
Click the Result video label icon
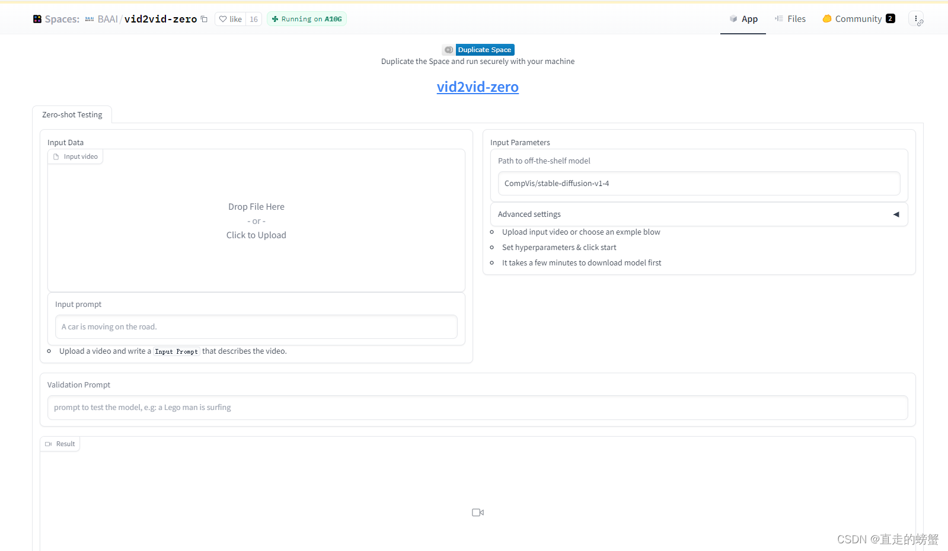48,444
